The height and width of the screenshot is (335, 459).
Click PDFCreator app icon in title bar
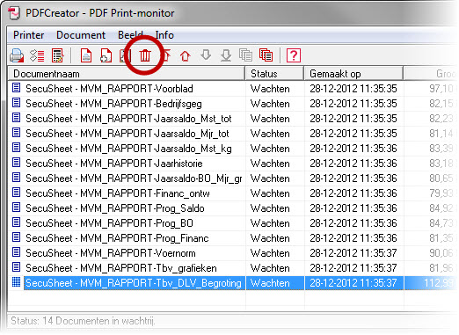(x=14, y=13)
